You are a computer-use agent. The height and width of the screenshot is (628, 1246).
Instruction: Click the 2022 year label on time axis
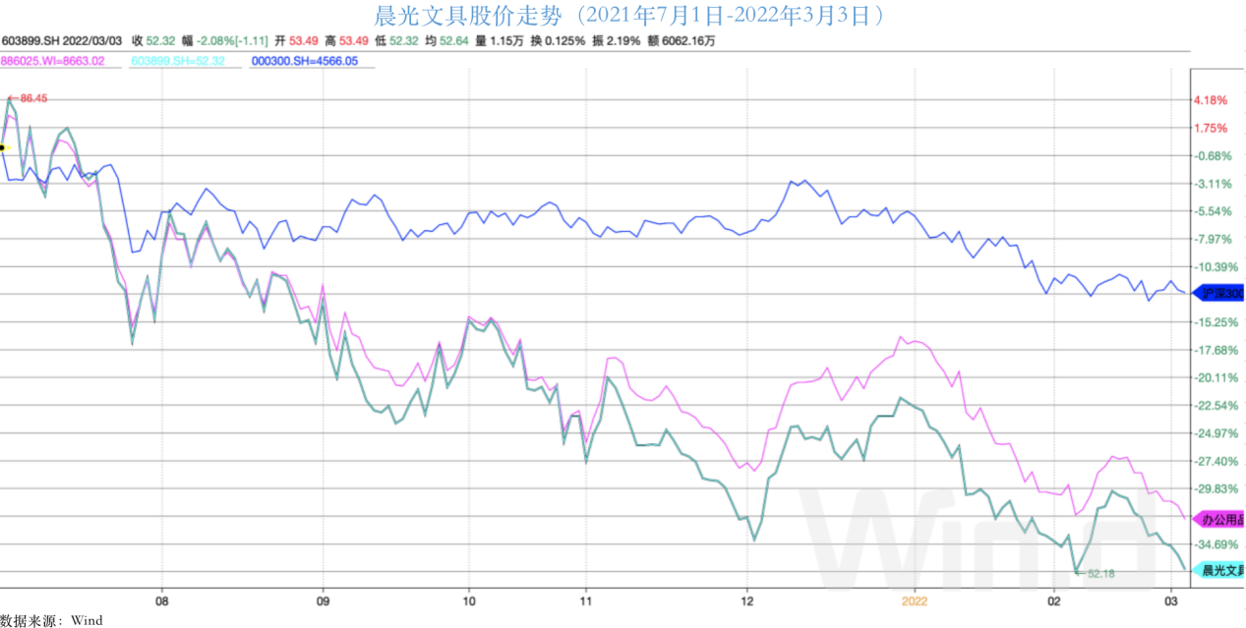point(915,599)
